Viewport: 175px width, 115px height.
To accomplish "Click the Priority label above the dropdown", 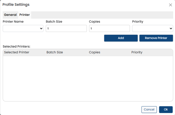I will pyautogui.click(x=138, y=22).
